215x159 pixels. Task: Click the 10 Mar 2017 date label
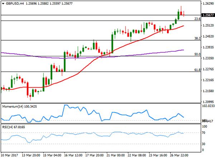point(9,155)
